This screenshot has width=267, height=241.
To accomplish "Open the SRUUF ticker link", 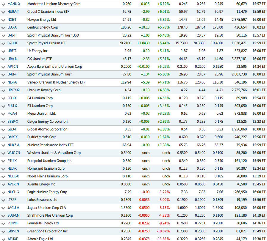I will point(13,43).
